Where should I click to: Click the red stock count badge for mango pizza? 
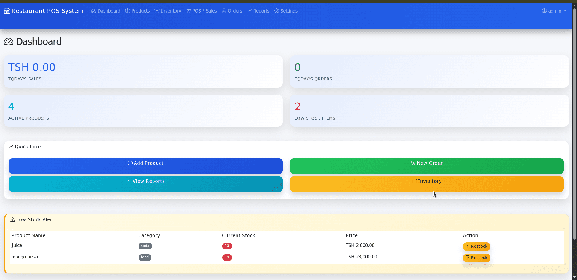(x=227, y=258)
